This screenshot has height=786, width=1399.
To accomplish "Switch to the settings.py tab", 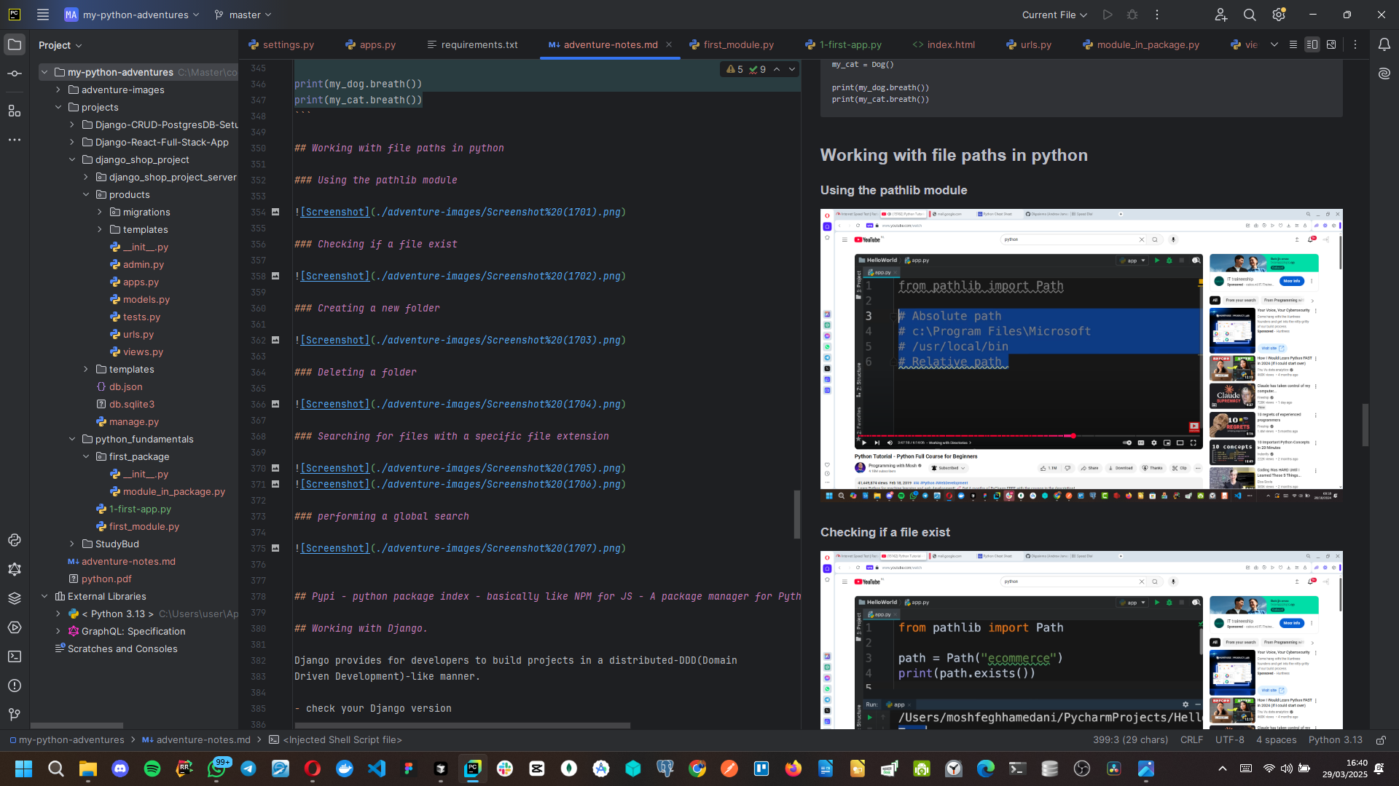I will [281, 44].
